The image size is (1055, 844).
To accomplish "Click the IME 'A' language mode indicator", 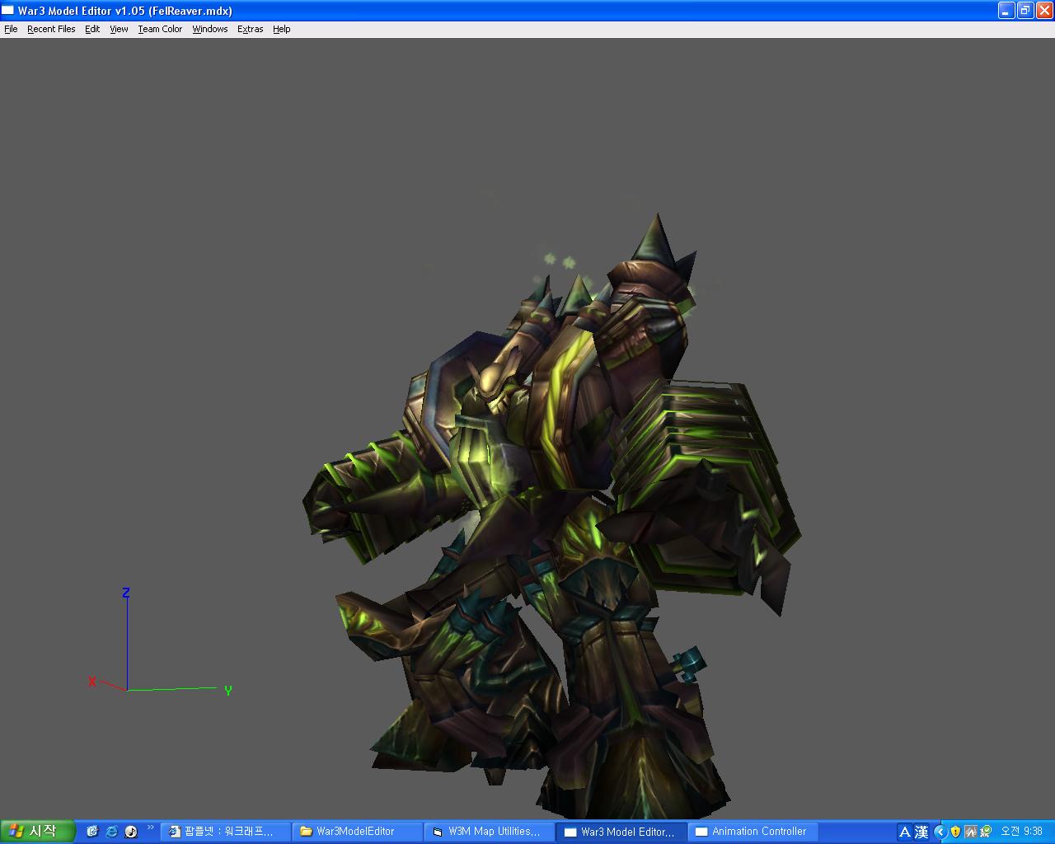I will click(x=905, y=832).
